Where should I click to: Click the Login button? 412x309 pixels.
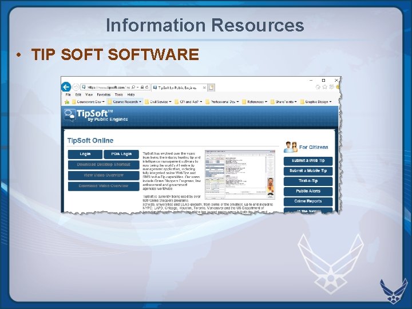[x=85, y=154]
